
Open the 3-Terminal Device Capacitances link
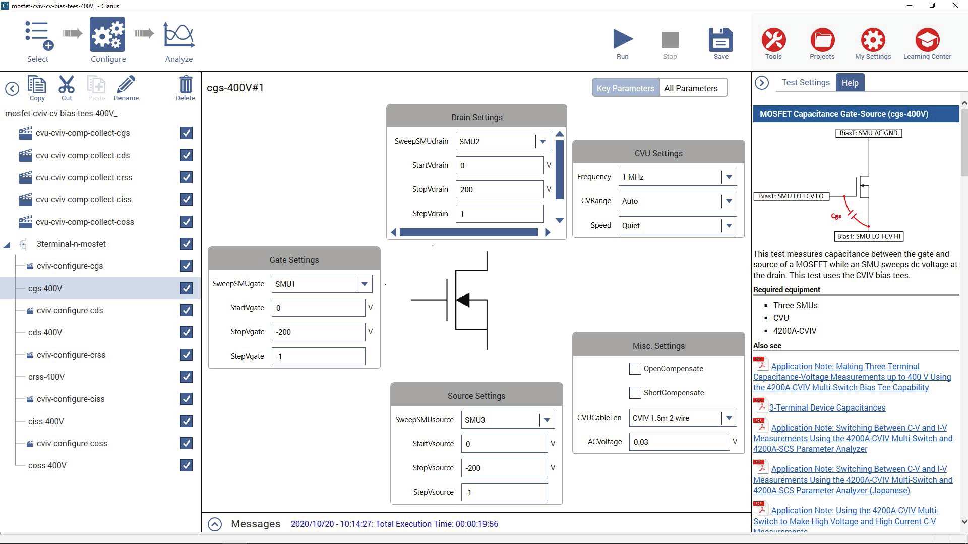[827, 408]
